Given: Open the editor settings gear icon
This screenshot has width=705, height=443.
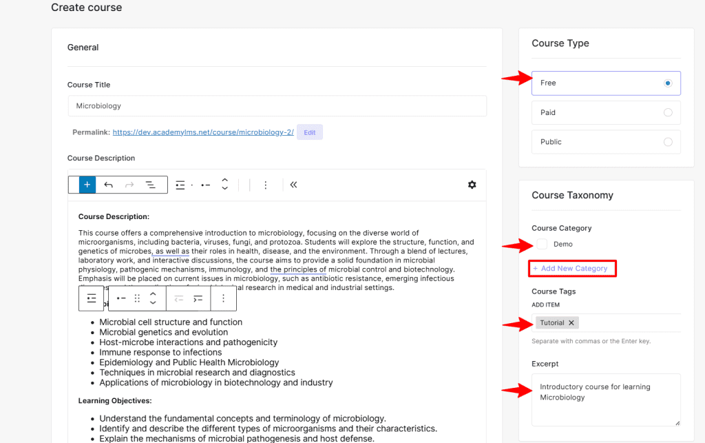Looking at the screenshot, I should coord(472,185).
